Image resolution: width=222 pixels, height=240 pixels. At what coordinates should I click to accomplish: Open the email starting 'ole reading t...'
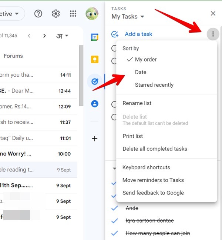click(38, 170)
